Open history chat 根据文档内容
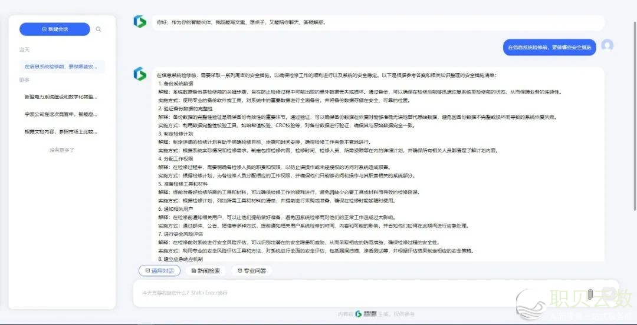Screen dimensions: 637x325 point(61,132)
